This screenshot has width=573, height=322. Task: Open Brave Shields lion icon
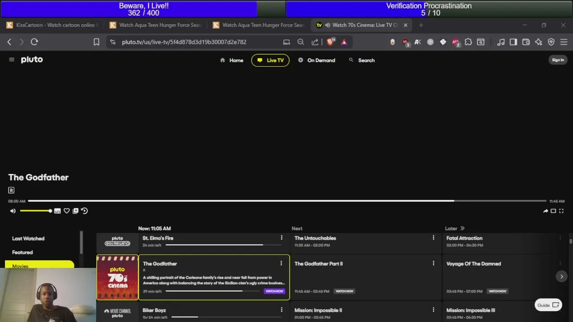[330, 42]
